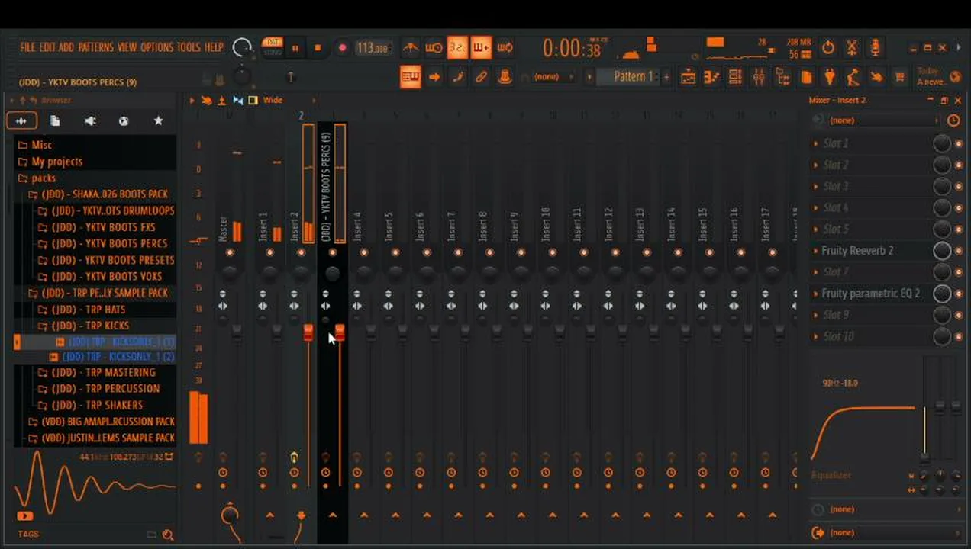Screen dimensions: 971x549
Task: Open the plugin picker plug icon
Action: [830, 77]
